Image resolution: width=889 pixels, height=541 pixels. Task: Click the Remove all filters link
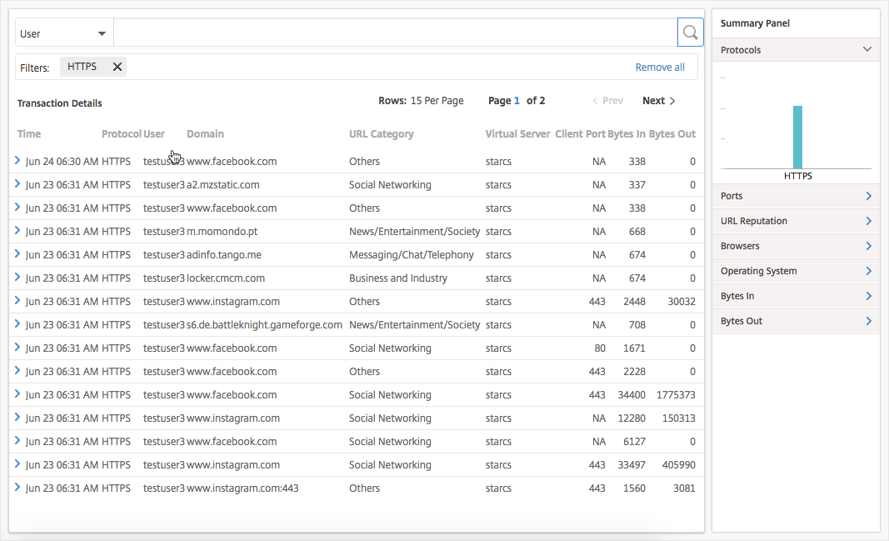659,66
